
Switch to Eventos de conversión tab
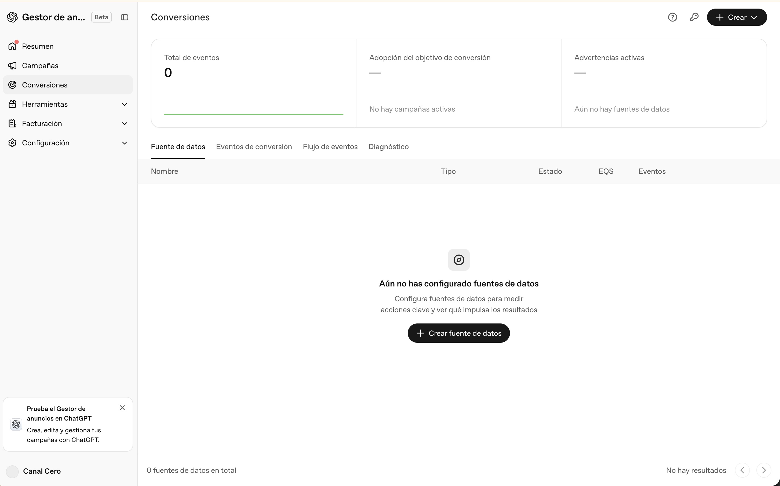254,147
